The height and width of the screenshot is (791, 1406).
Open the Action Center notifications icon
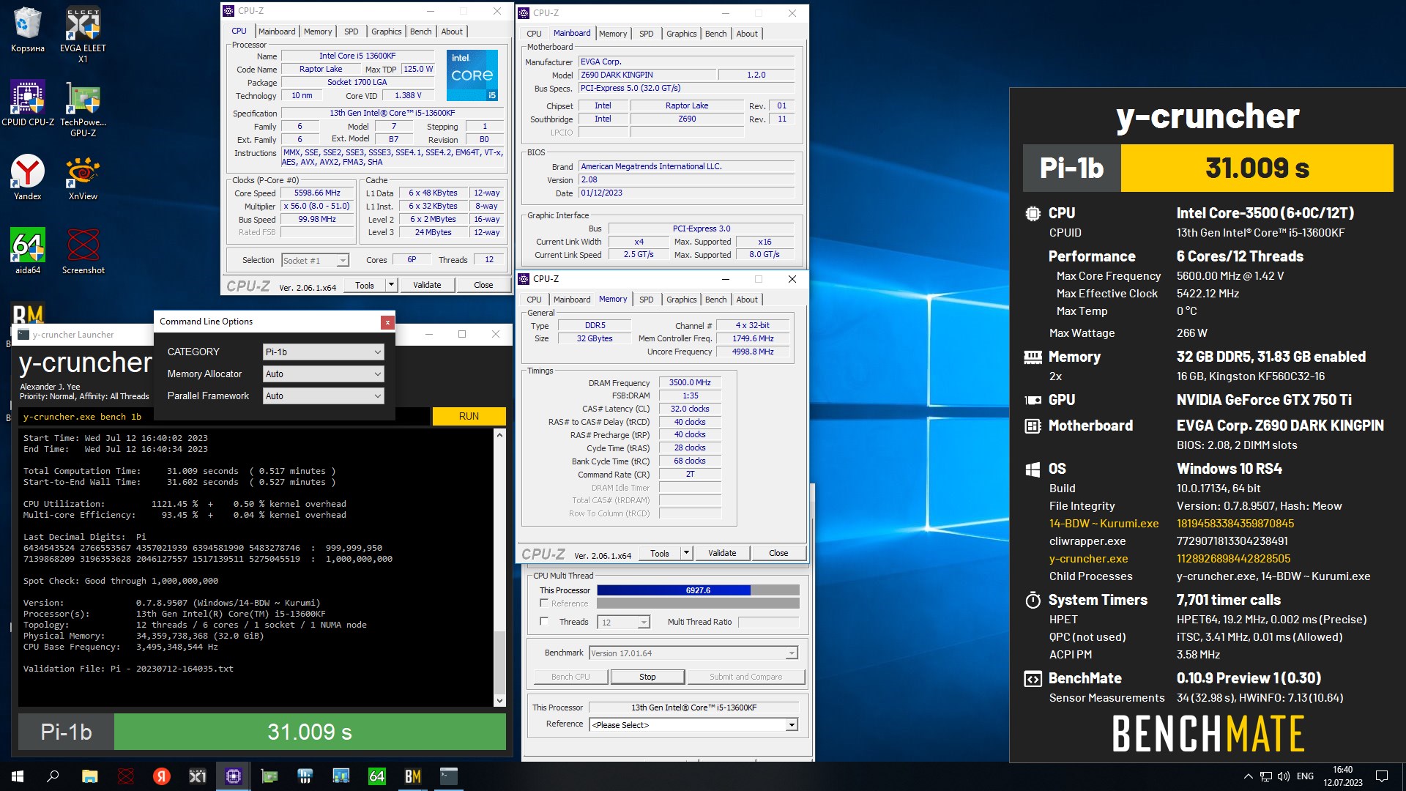click(x=1382, y=776)
